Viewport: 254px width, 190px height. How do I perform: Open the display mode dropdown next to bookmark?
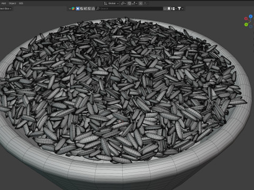(174, 8)
